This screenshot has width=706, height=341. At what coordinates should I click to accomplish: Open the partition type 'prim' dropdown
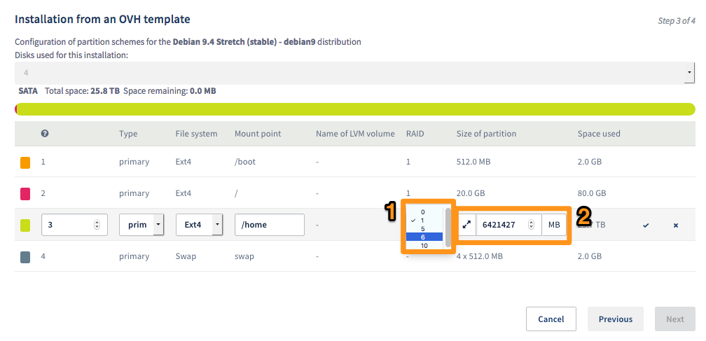click(159, 225)
